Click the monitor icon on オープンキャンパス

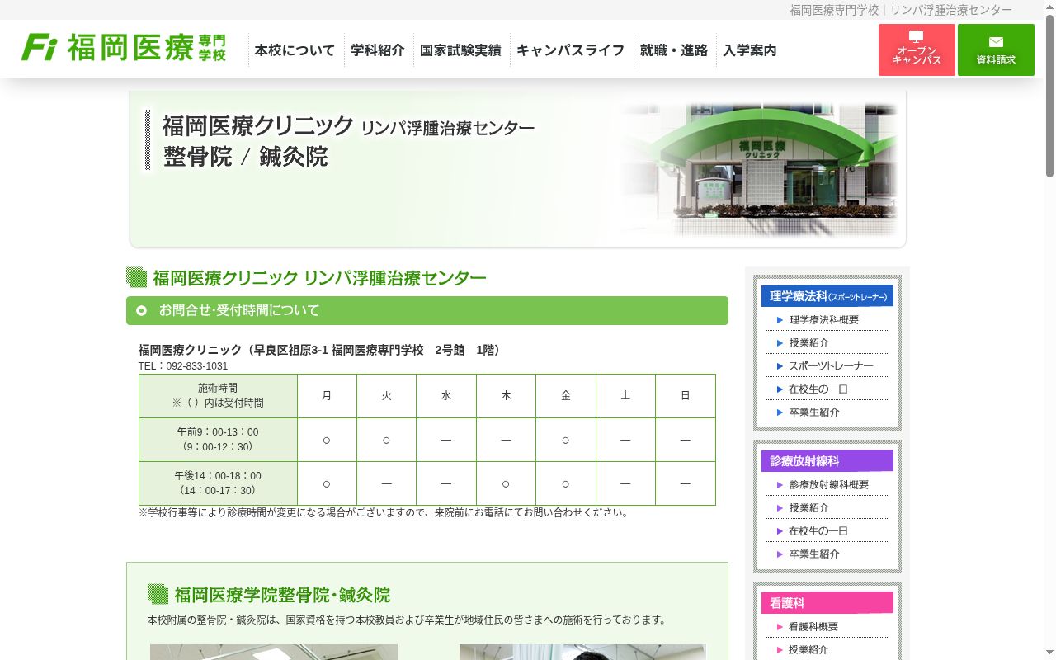[x=917, y=37]
